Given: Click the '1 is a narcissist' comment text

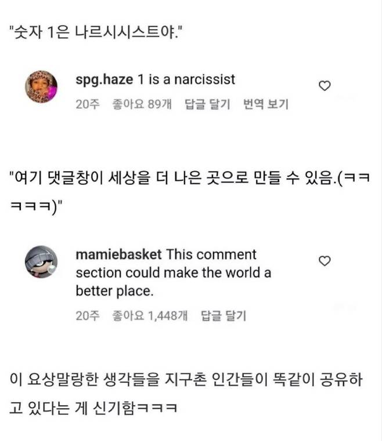Looking at the screenshot, I should point(186,79).
